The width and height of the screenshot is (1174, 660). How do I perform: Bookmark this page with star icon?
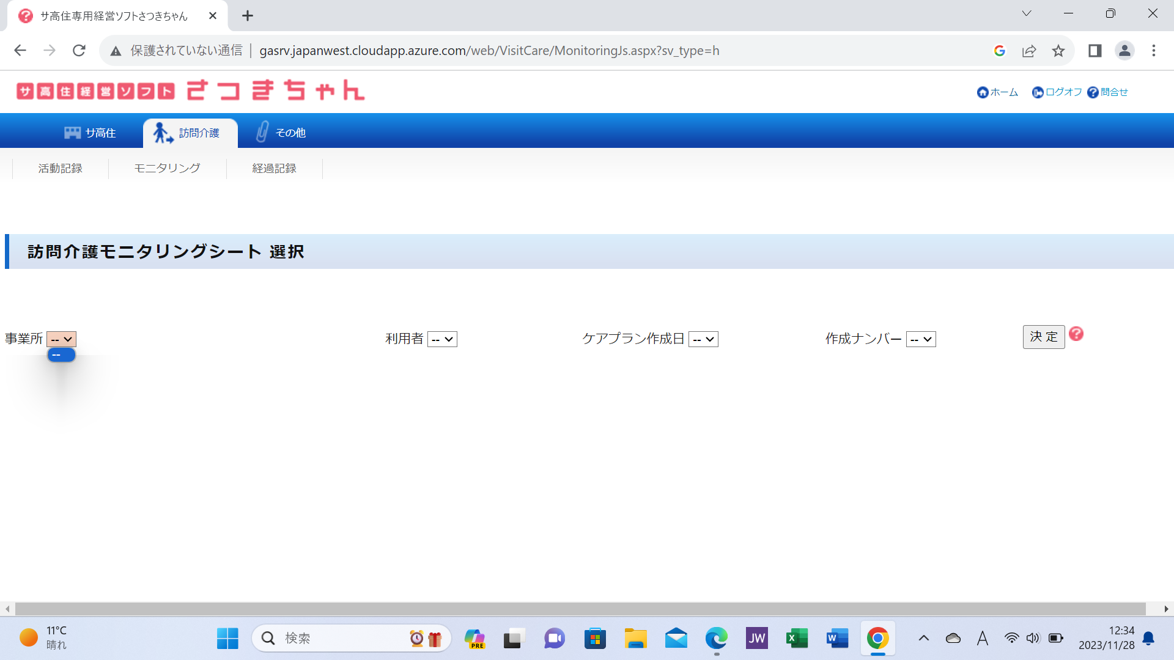pyautogui.click(x=1058, y=51)
